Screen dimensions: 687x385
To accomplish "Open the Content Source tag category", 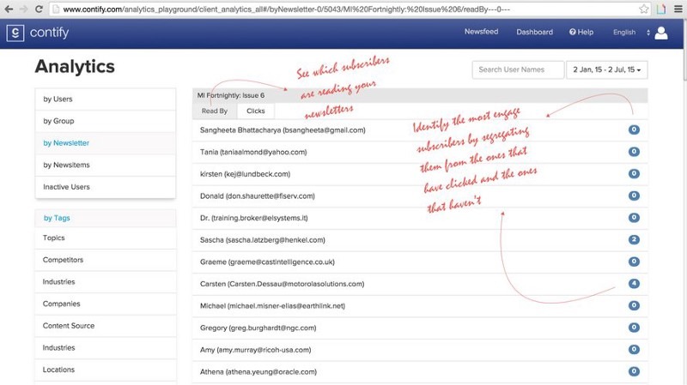I will 105,326.
